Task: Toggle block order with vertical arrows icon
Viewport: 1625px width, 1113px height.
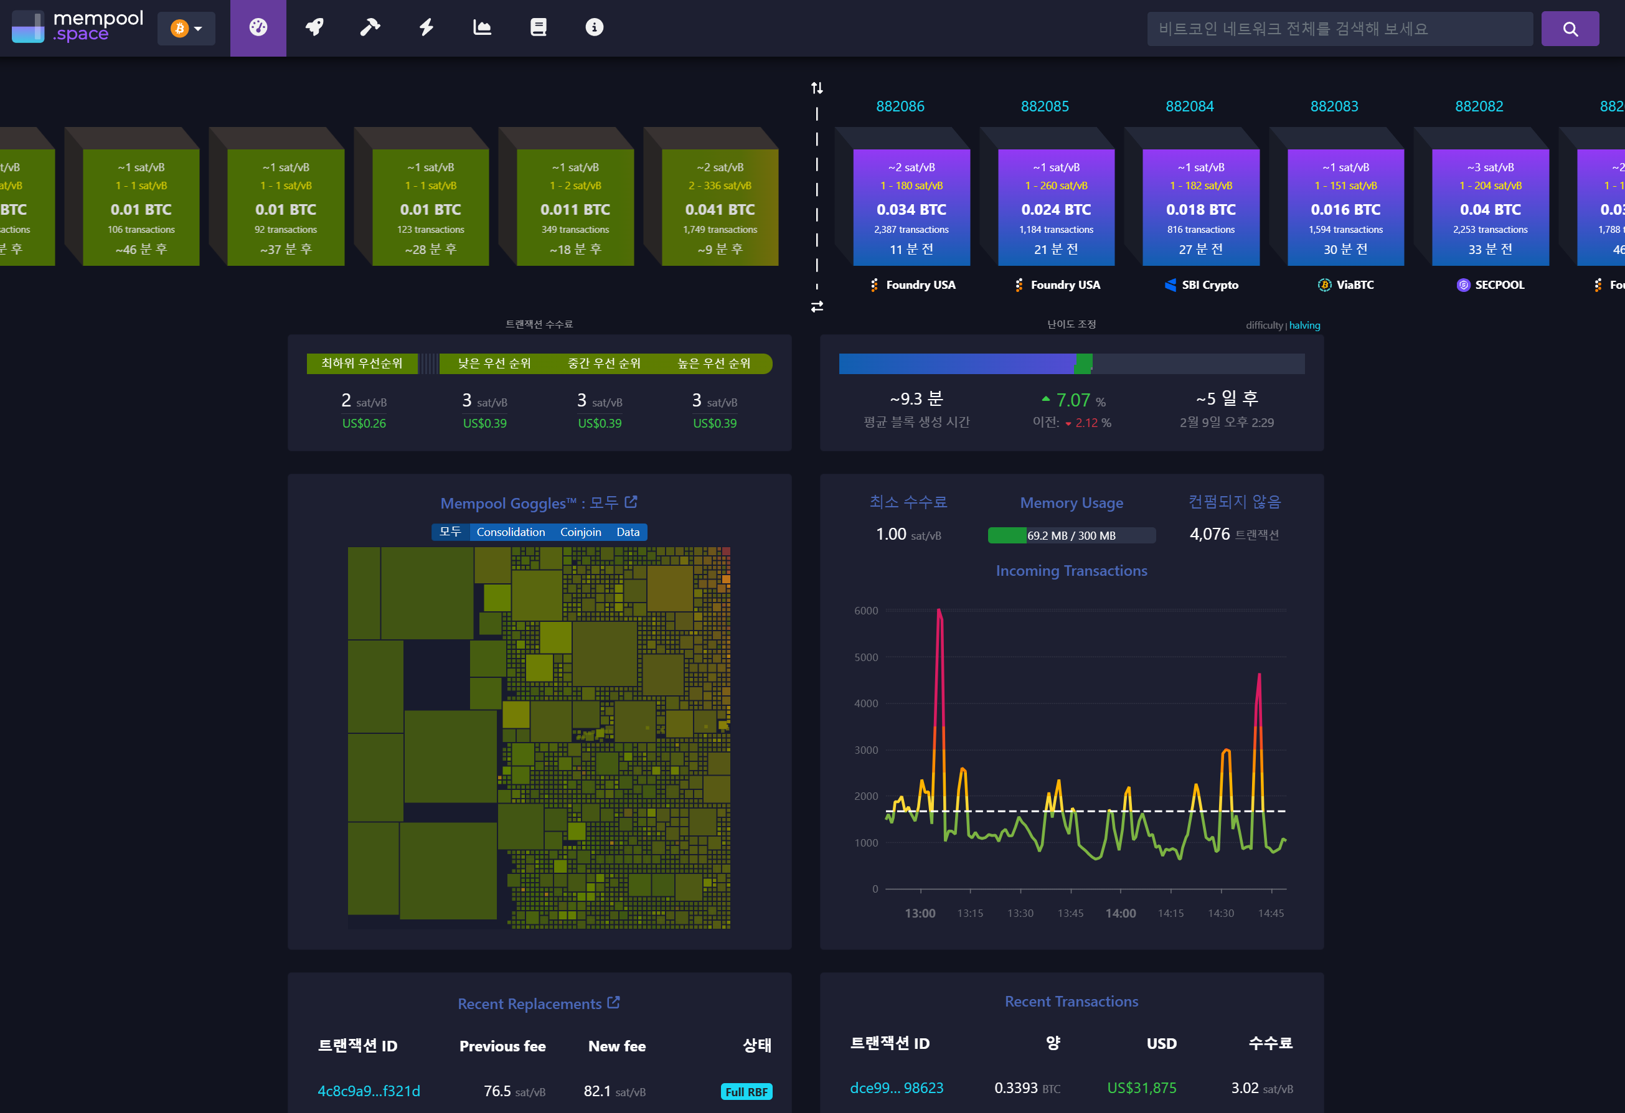Action: click(x=817, y=88)
